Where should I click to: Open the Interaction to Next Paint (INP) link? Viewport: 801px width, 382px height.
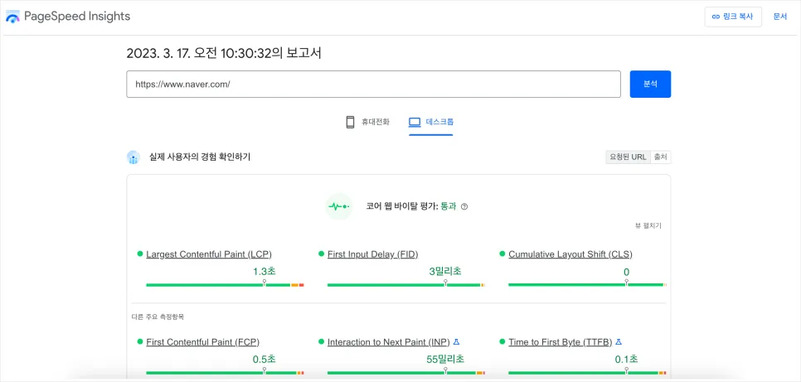[x=389, y=342]
